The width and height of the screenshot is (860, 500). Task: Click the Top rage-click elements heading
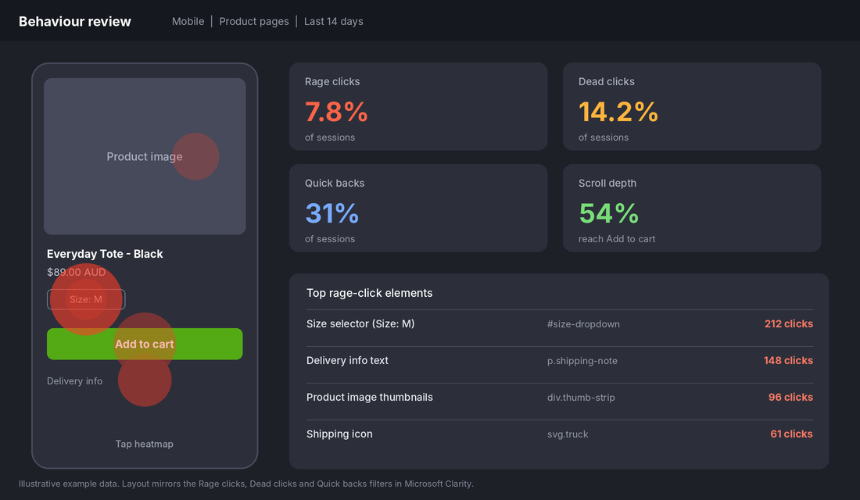[x=369, y=293]
